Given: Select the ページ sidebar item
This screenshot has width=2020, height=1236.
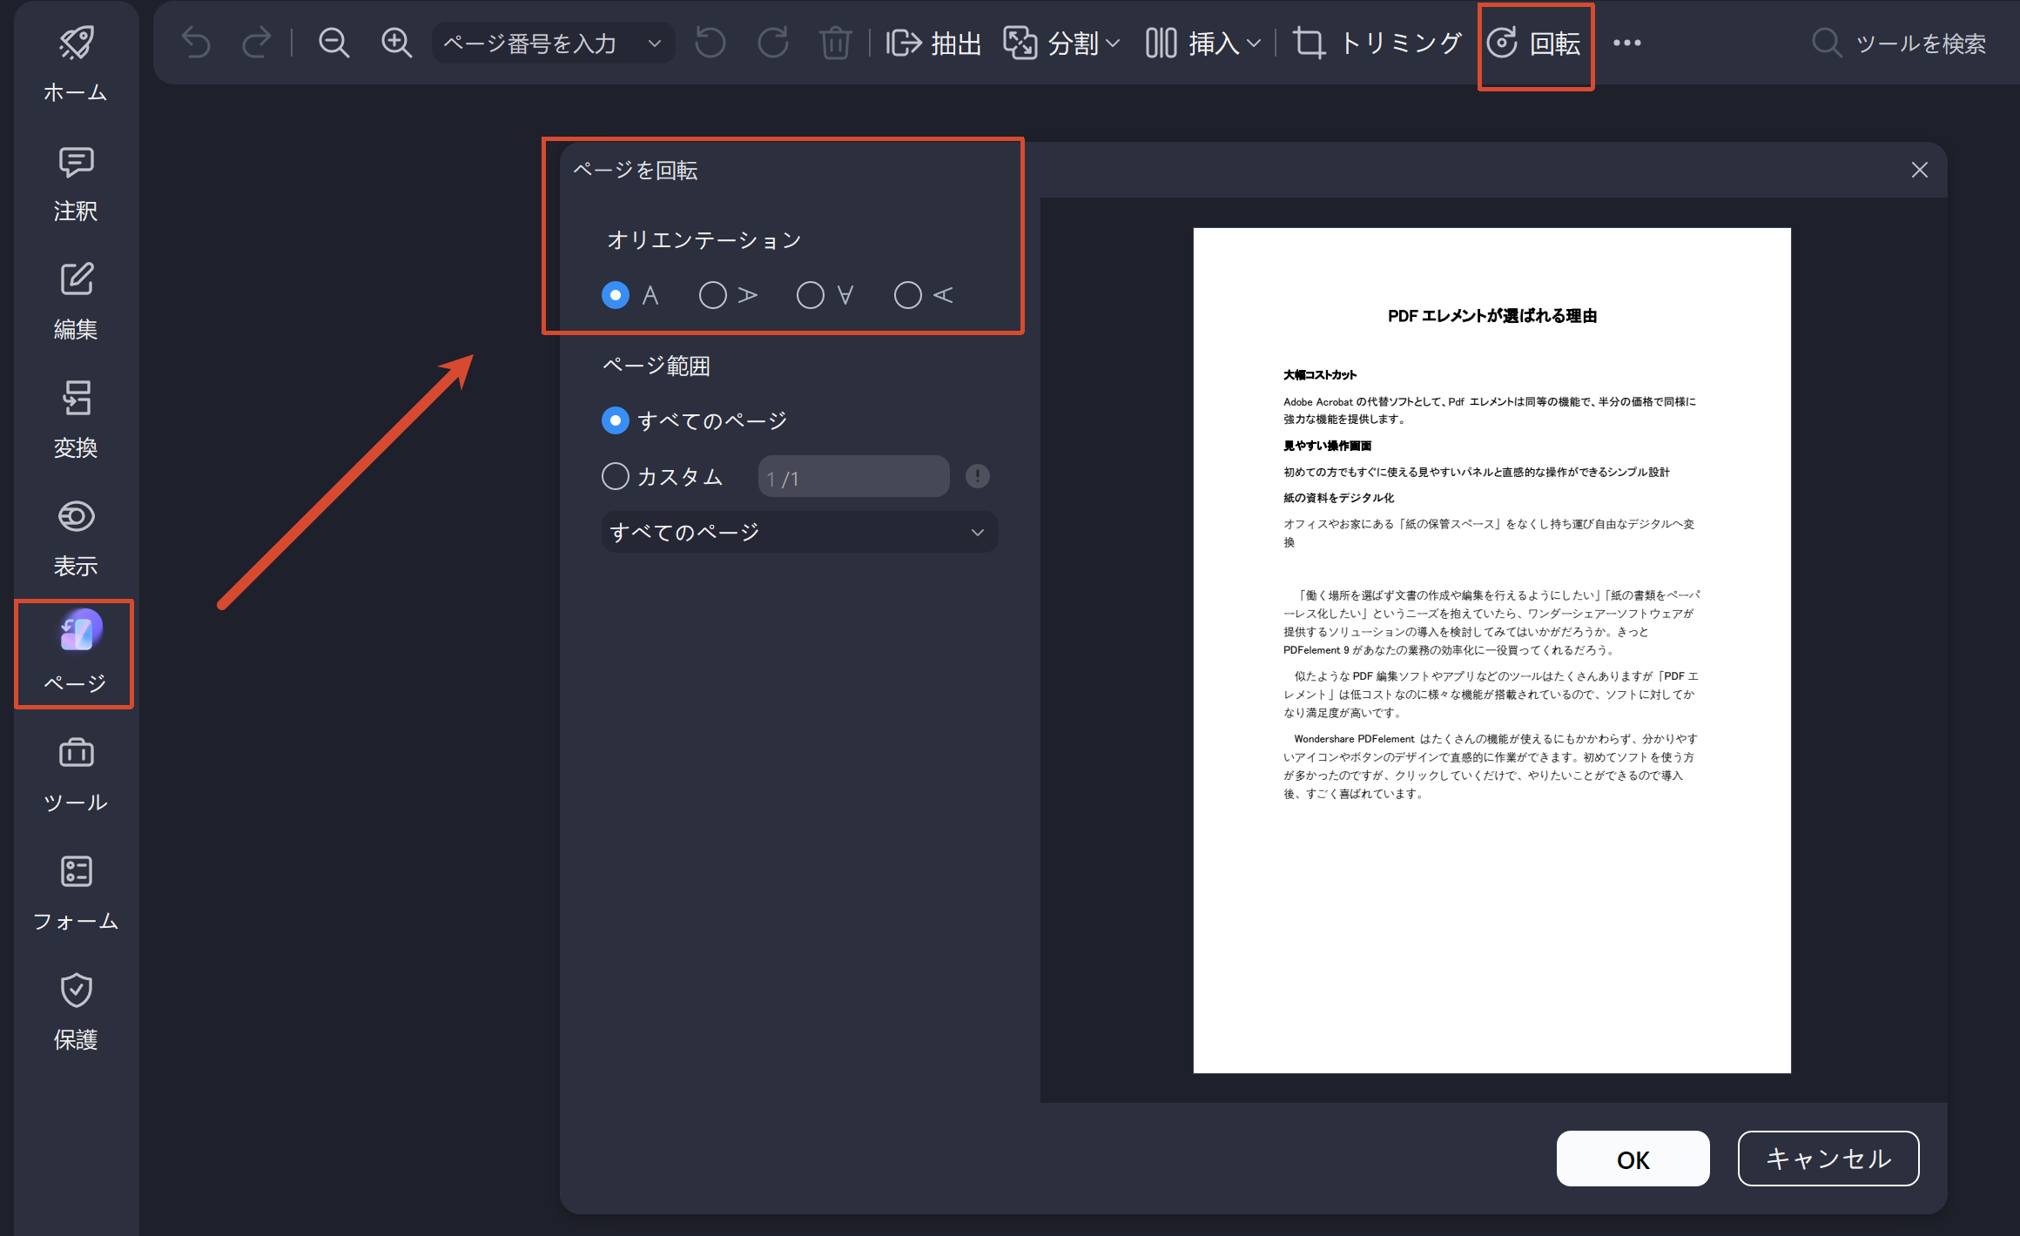Looking at the screenshot, I should click(x=76, y=654).
